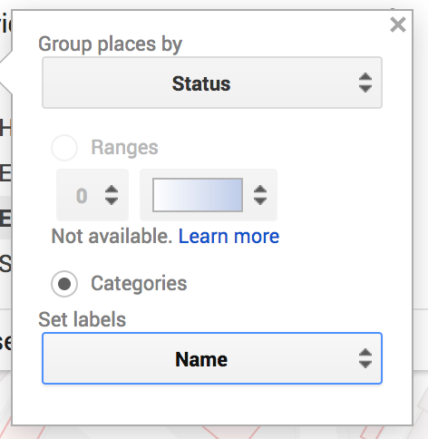Click the dialog's pointer notch on left edge
The image size is (428, 439).
click(6, 73)
